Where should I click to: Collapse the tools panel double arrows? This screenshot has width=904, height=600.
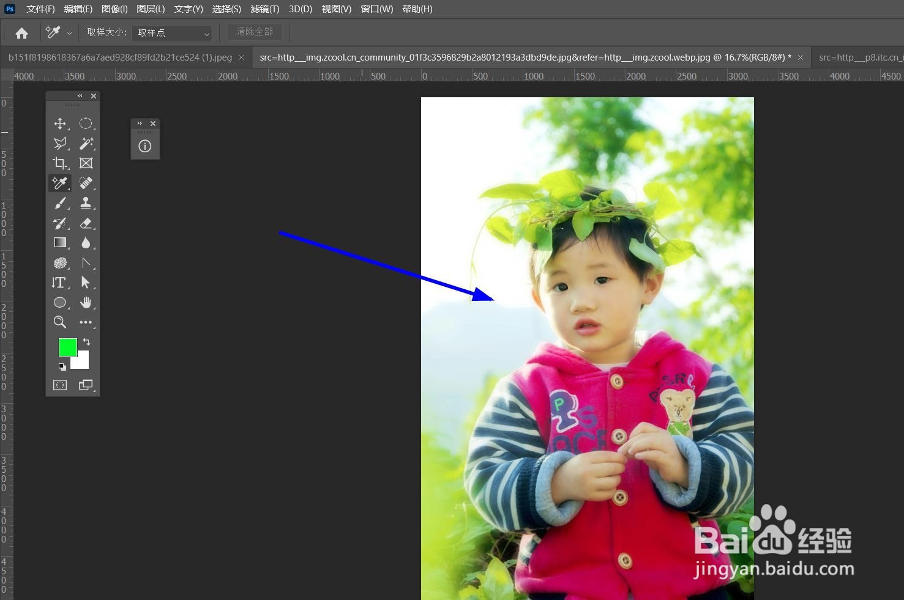(80, 96)
